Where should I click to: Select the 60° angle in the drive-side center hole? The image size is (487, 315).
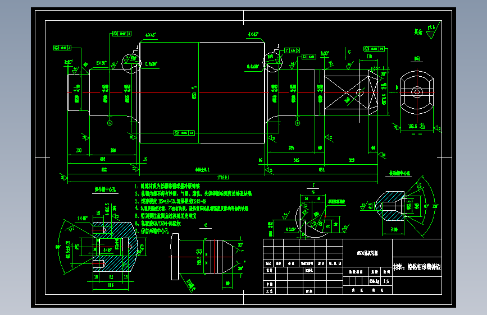pos(426,206)
